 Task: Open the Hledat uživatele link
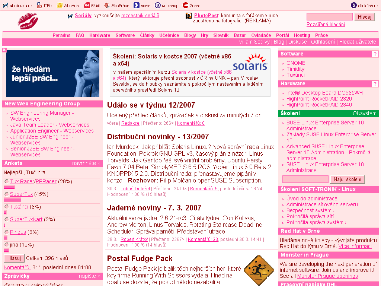pyautogui.click(x=358, y=42)
